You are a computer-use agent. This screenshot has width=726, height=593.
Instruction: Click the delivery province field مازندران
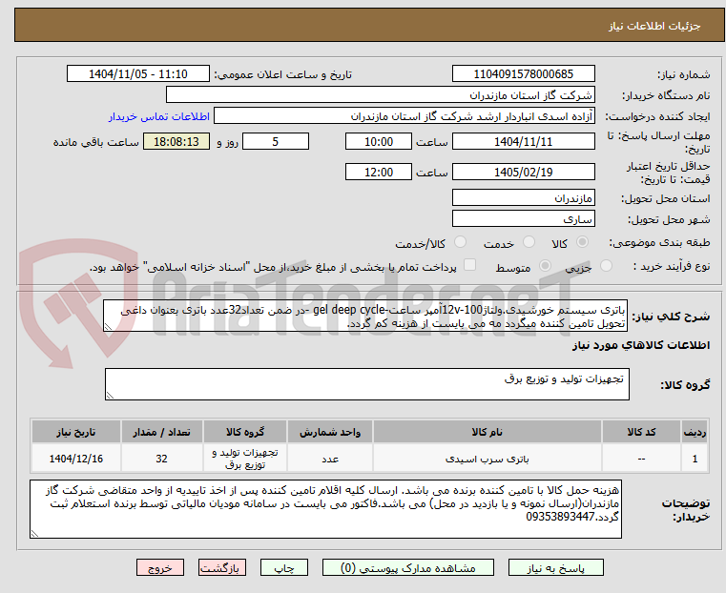pos(523,198)
